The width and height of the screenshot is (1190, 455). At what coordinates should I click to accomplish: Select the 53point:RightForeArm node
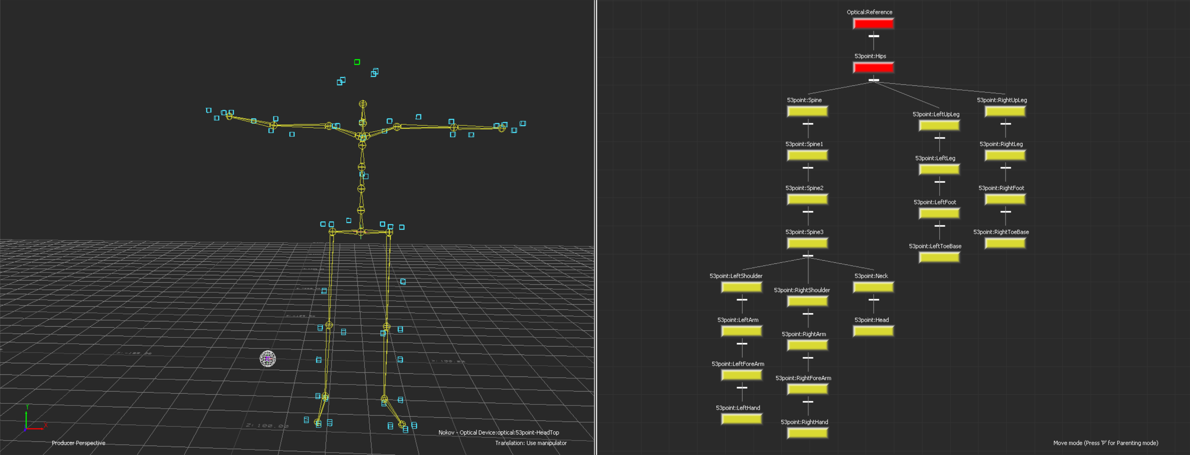(x=808, y=389)
